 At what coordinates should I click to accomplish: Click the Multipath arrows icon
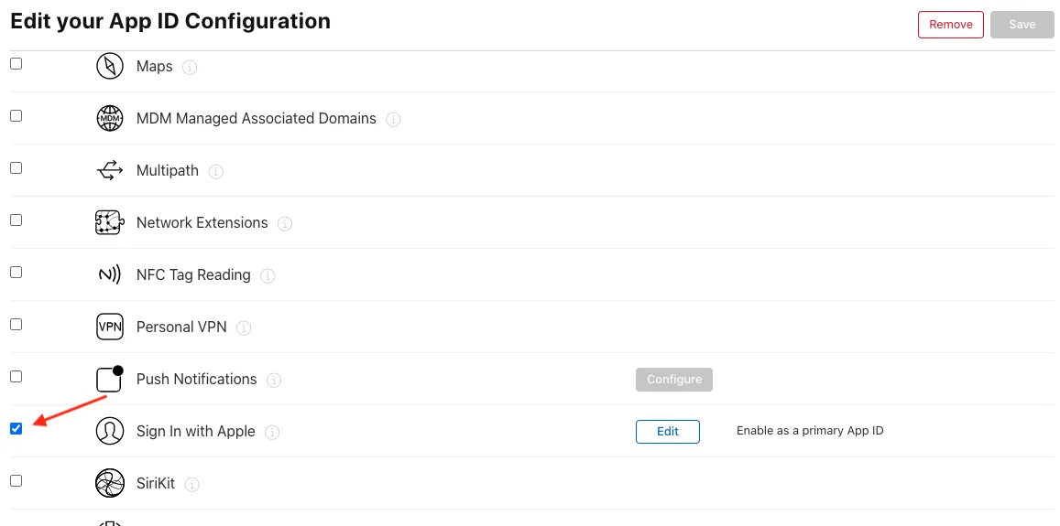110,170
